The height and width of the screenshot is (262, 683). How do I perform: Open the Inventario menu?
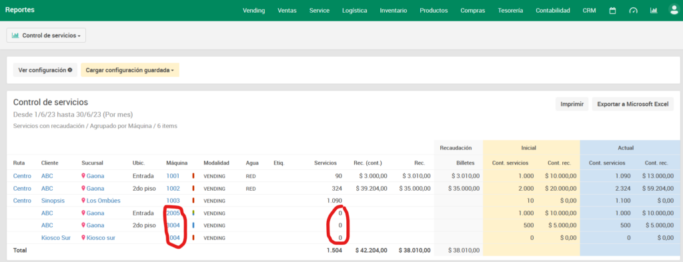click(x=394, y=11)
